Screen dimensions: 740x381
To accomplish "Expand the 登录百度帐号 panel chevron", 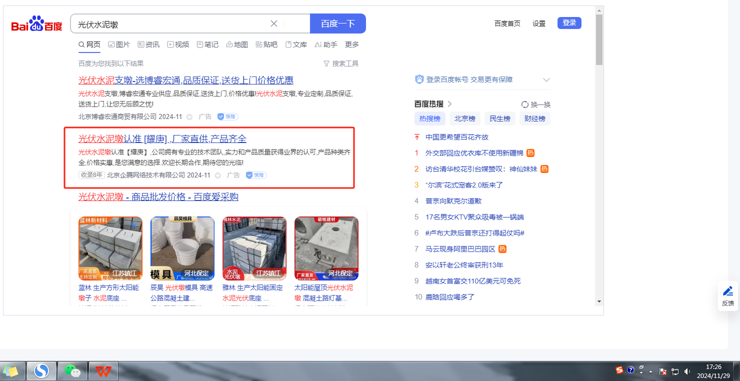I will 546,80.
